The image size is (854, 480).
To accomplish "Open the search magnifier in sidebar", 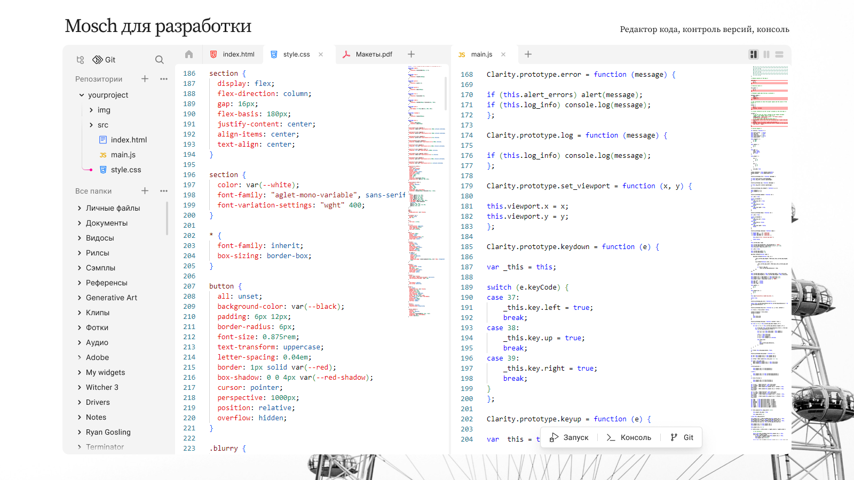I will (x=159, y=60).
